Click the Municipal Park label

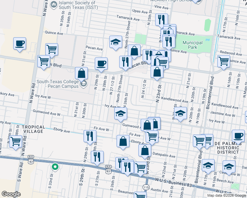tap(193, 45)
